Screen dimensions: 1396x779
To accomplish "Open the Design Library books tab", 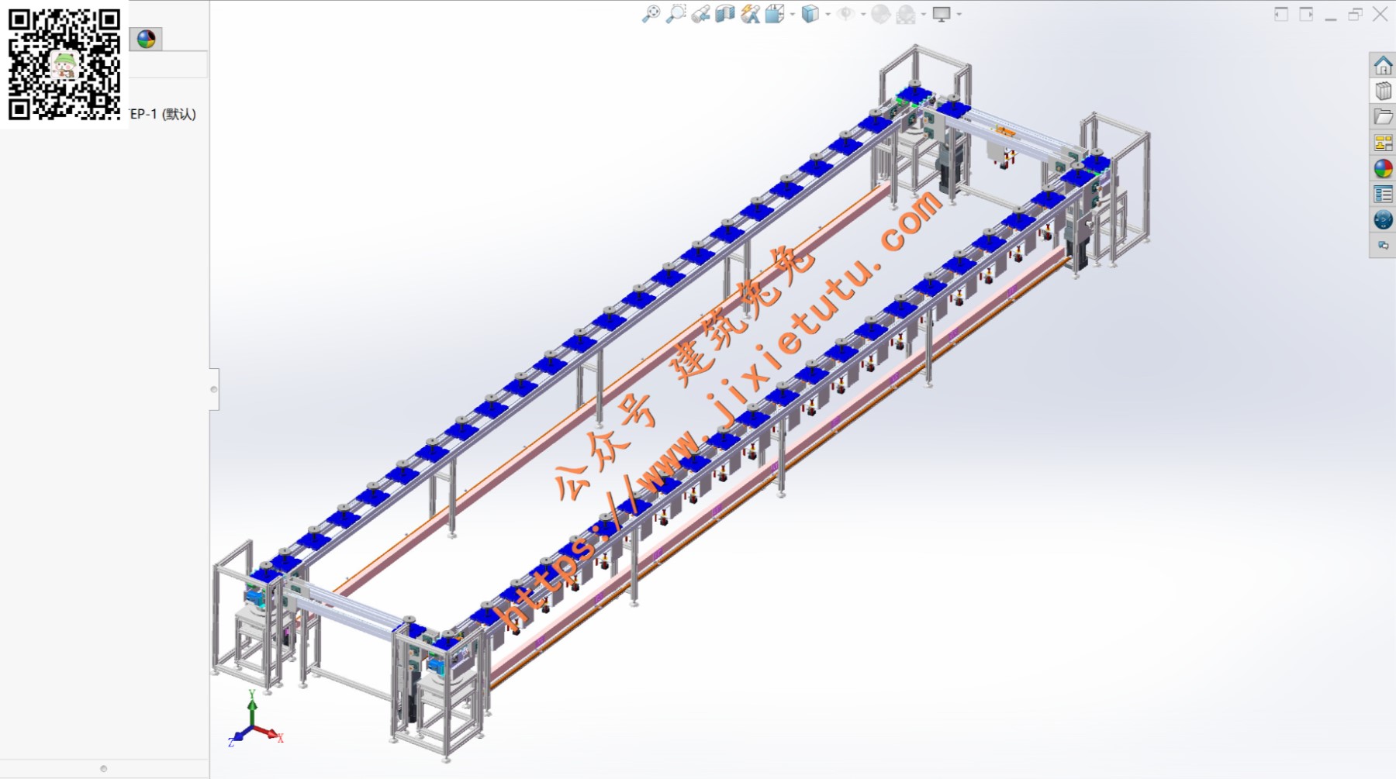I will pyautogui.click(x=1383, y=91).
